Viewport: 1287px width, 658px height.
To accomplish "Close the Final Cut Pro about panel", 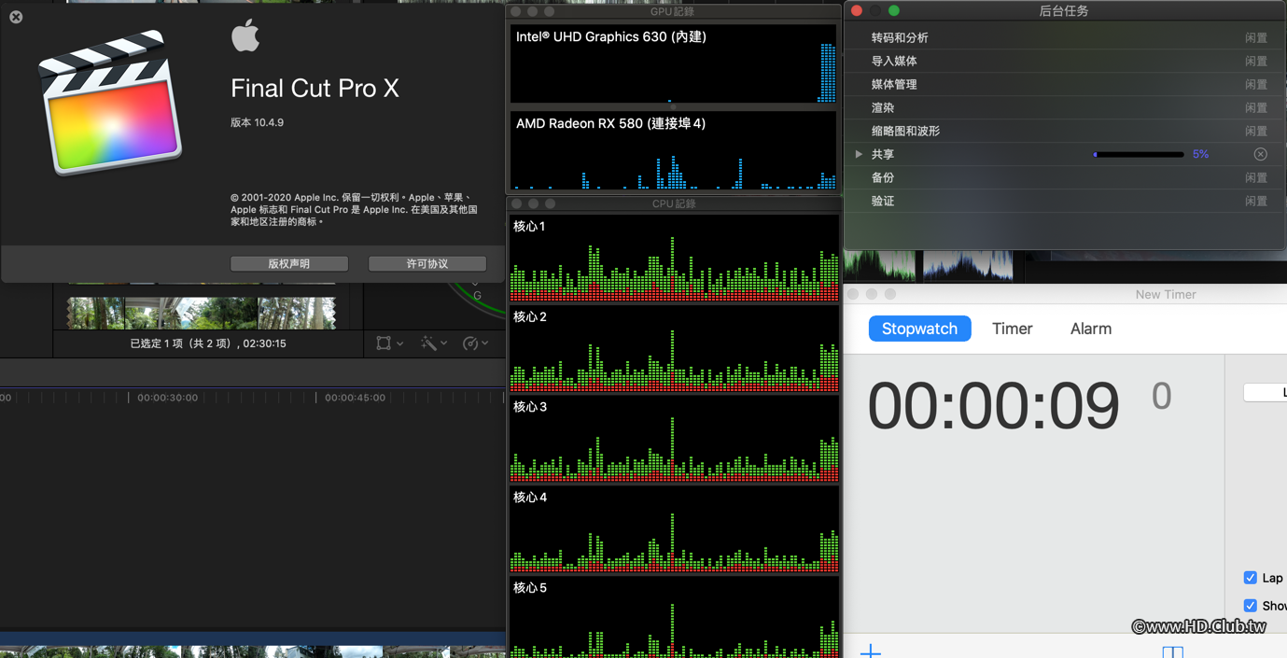I will (16, 17).
